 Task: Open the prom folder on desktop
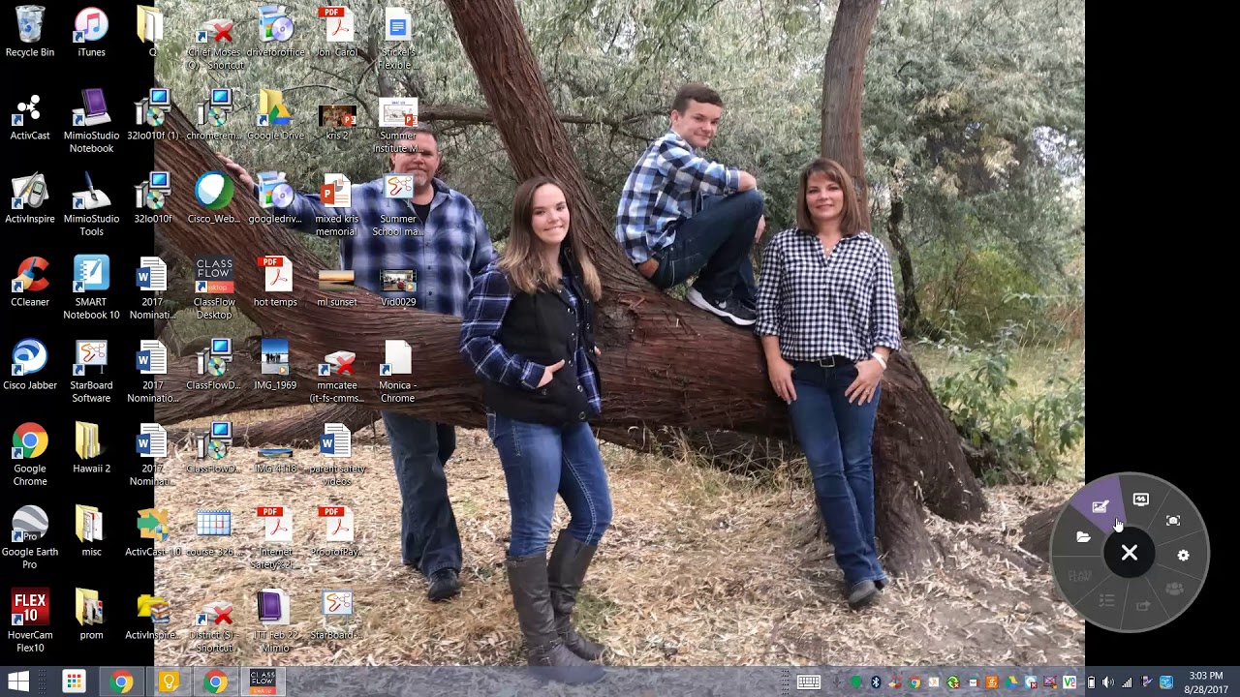pos(91,616)
